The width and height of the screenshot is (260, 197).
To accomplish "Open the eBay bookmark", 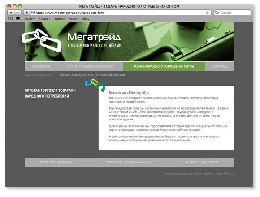I will pos(86,19).
